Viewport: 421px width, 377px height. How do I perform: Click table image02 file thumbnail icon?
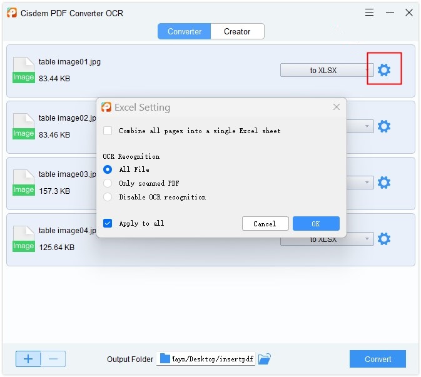click(x=24, y=126)
